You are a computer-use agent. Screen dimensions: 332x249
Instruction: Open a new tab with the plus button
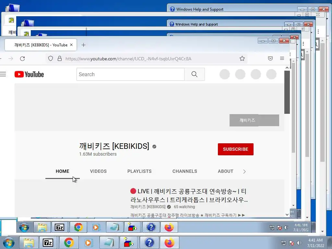coord(83,45)
